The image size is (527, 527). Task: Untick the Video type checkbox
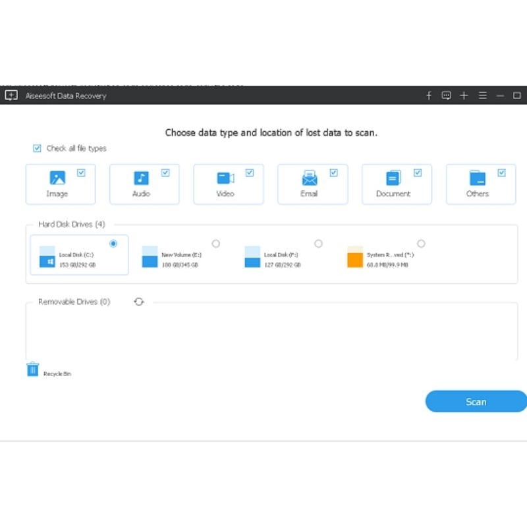click(x=250, y=173)
